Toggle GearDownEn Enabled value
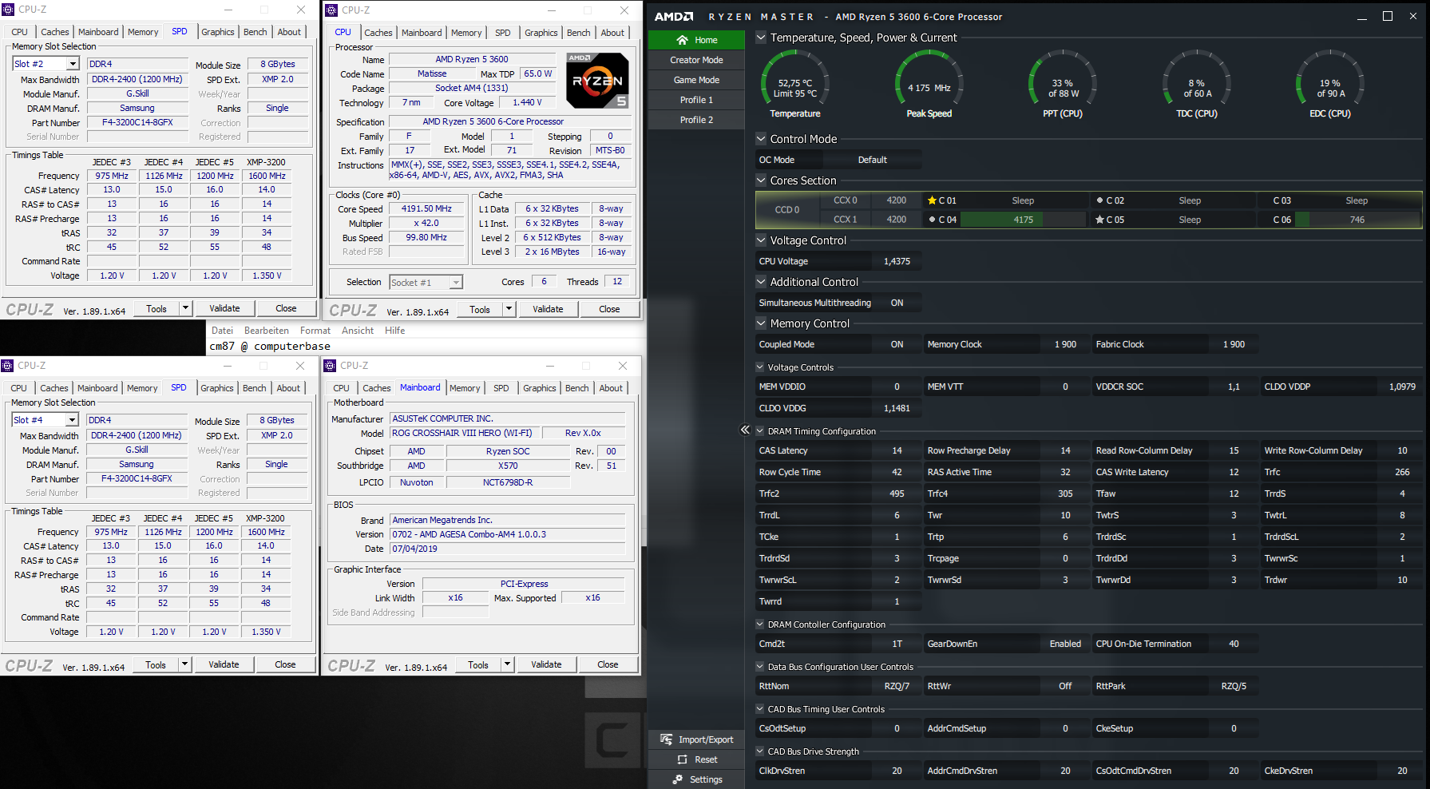This screenshot has height=789, width=1430. tap(1065, 644)
